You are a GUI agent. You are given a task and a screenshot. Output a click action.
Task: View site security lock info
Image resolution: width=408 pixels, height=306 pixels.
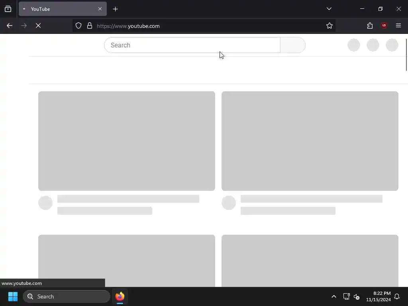pyautogui.click(x=90, y=26)
